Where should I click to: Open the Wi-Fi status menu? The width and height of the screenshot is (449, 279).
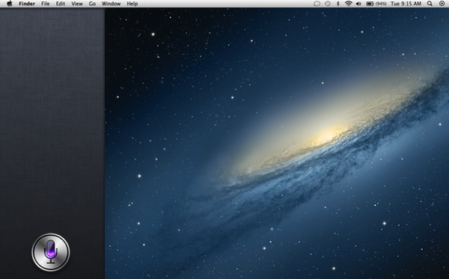click(x=348, y=4)
